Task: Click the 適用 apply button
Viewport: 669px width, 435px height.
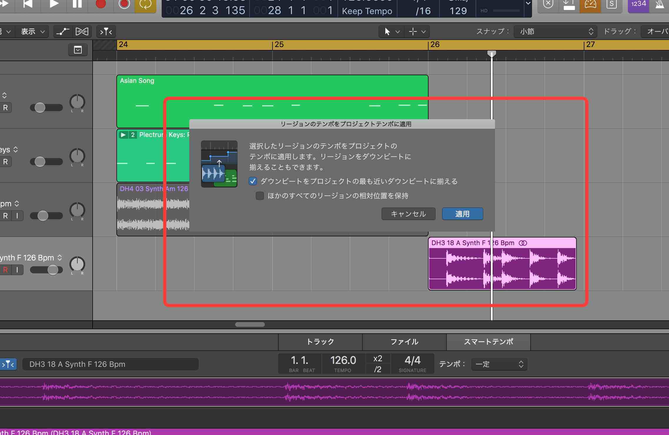Action: (x=462, y=214)
